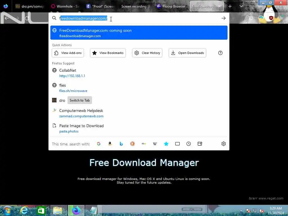Search this time with Wikipedia

click(155, 144)
